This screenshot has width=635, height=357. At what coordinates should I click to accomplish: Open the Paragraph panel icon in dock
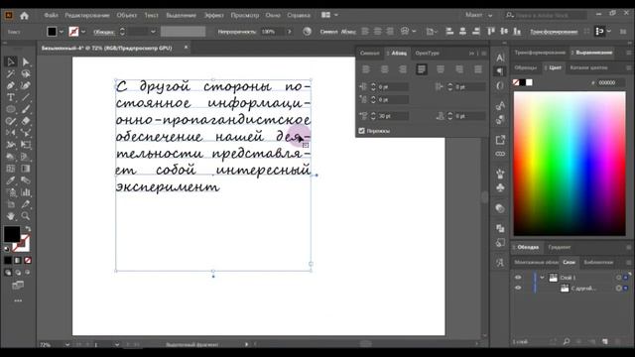point(500,71)
